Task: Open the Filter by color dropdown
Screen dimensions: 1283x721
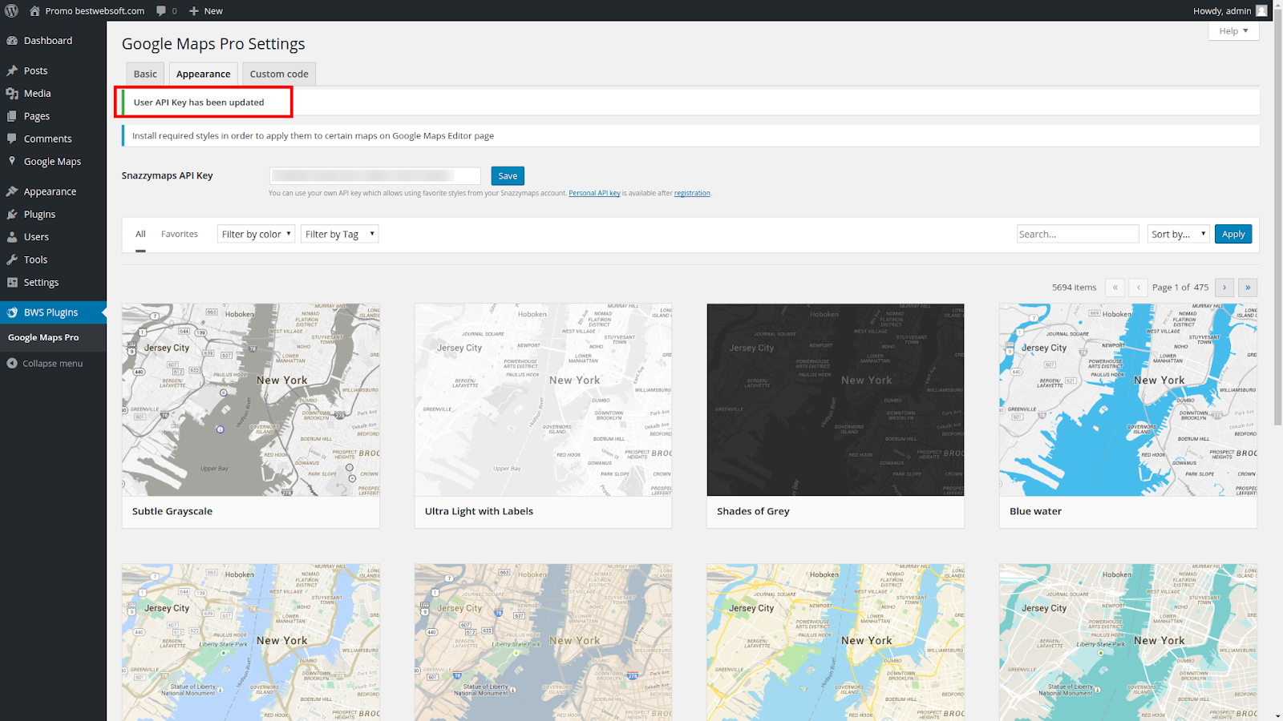Action: [x=256, y=234]
